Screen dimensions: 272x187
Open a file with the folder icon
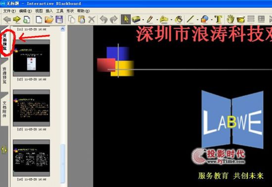pos(49,19)
